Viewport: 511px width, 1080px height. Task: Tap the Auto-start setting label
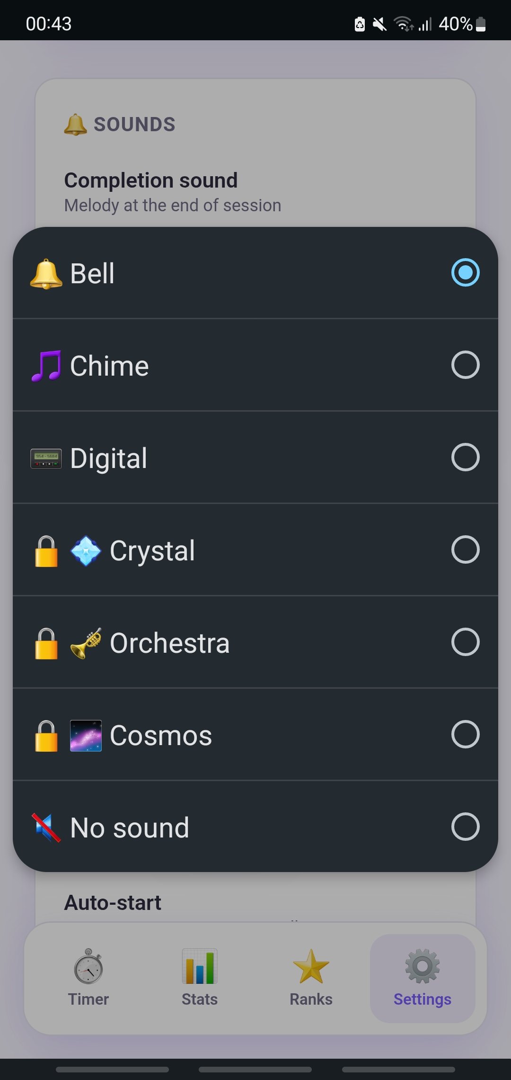click(113, 902)
